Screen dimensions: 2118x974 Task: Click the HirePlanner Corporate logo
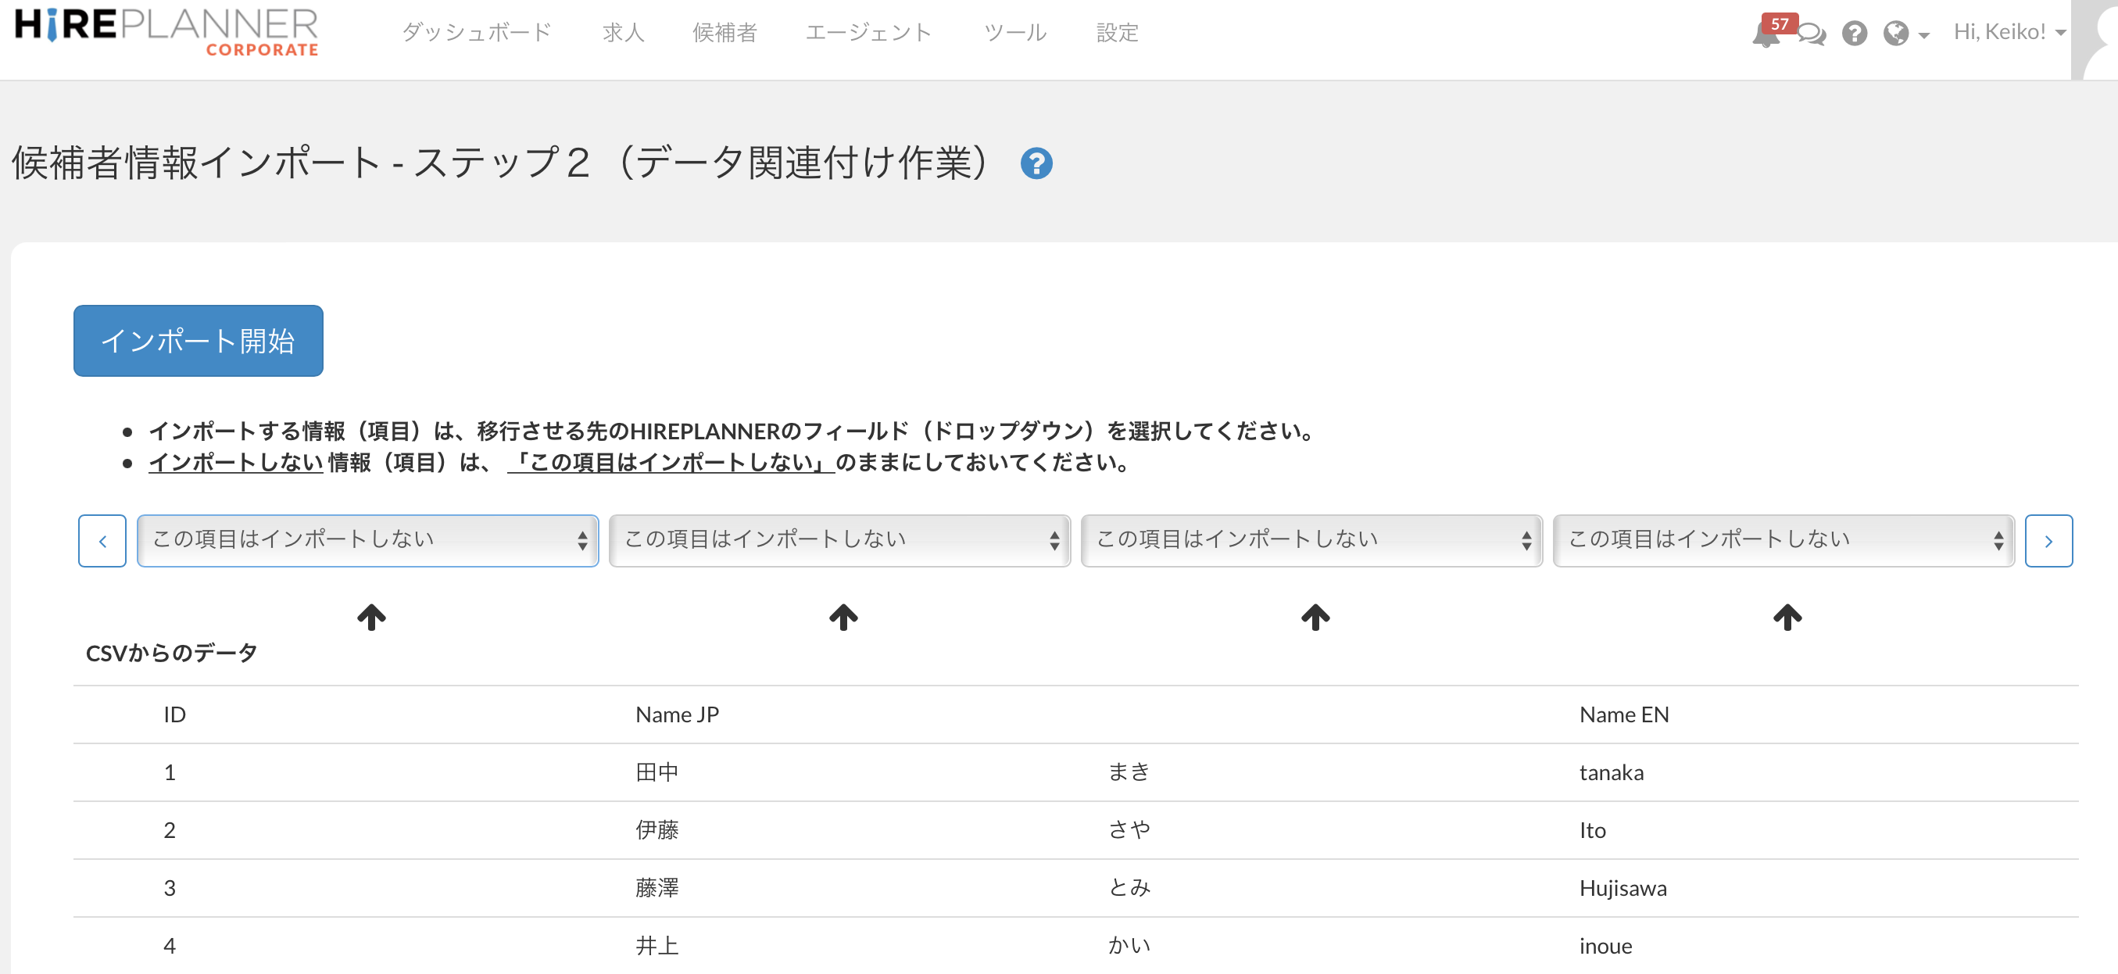tap(167, 32)
